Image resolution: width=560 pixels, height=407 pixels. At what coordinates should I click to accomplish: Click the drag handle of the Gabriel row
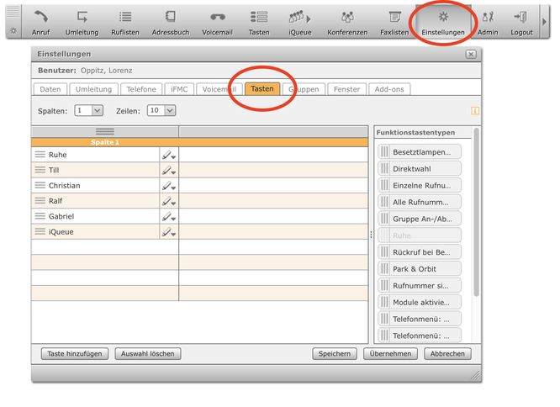point(40,216)
